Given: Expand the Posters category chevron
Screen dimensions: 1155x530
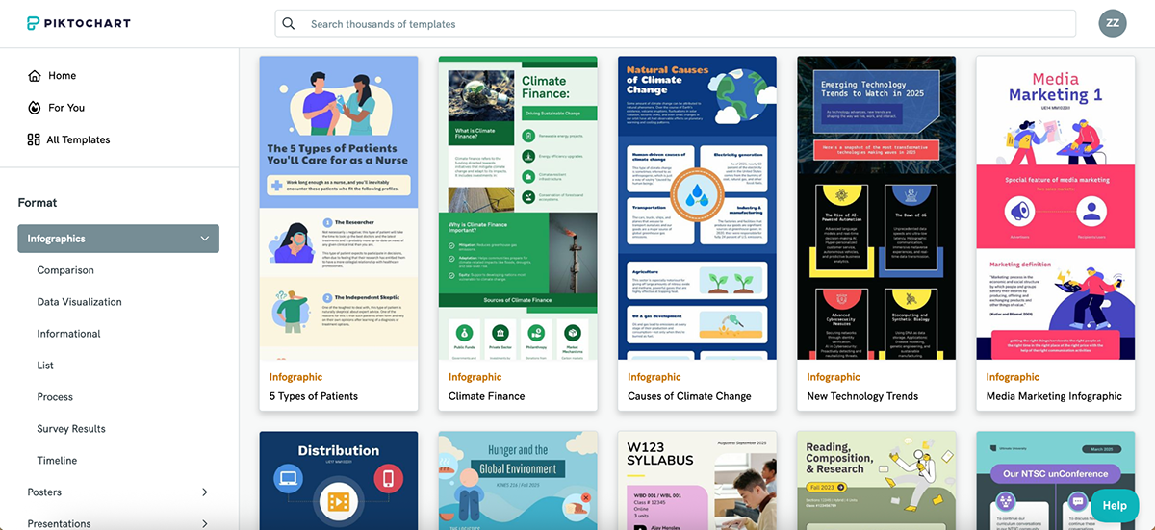Looking at the screenshot, I should pos(205,492).
